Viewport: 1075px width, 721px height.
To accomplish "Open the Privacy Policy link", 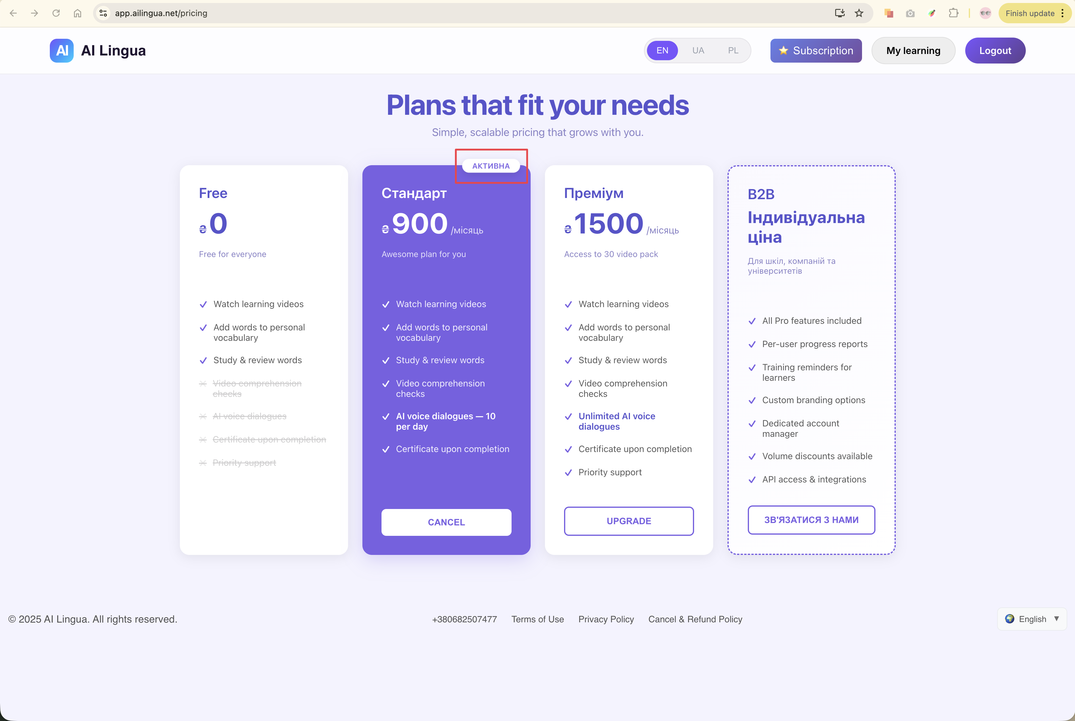I will [606, 619].
